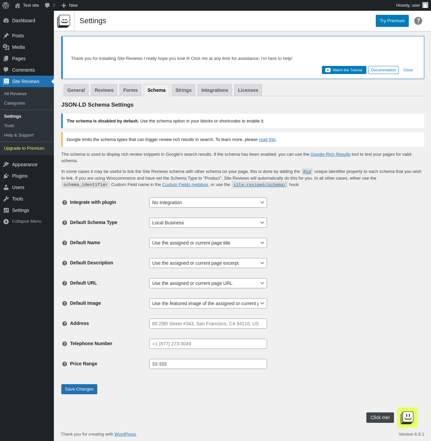Show help tooltip for Default Schema Type

click(x=65, y=223)
